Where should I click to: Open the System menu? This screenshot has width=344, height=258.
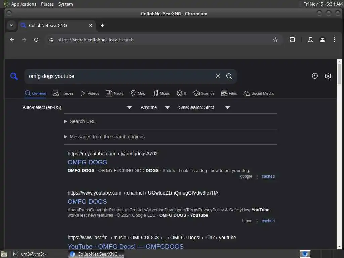[x=66, y=4]
